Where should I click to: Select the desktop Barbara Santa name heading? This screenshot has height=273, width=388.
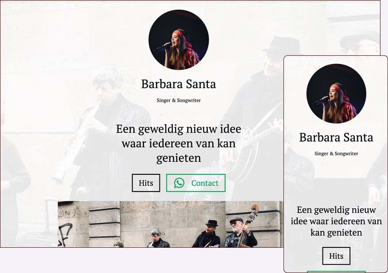[x=178, y=84]
